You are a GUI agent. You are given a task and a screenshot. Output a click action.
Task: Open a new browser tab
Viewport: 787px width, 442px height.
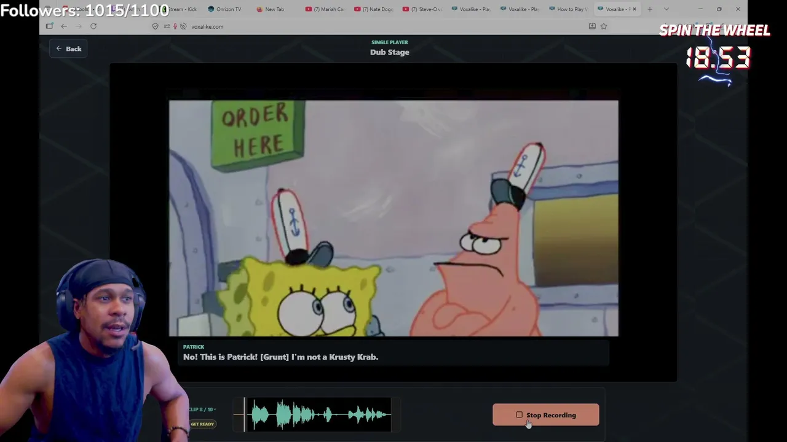click(x=649, y=9)
